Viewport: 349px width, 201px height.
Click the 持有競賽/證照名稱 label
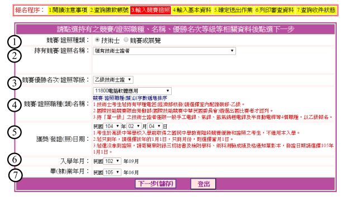pyautogui.click(x=62, y=51)
